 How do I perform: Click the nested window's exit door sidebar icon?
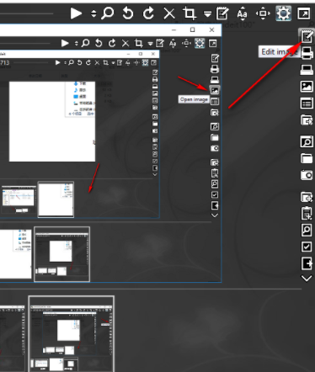coord(215,205)
